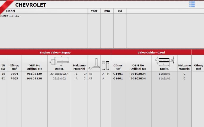Open Güneş ref 7604

(x=14, y=74)
